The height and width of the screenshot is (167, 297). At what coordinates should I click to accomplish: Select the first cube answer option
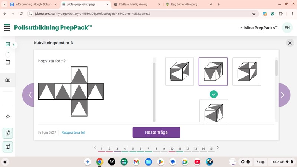[x=179, y=71]
